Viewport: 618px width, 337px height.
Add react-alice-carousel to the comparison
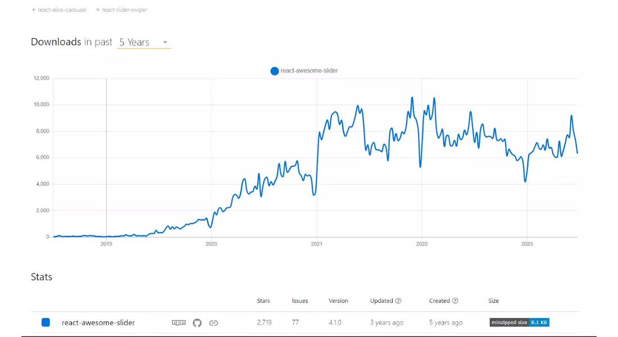point(59,10)
